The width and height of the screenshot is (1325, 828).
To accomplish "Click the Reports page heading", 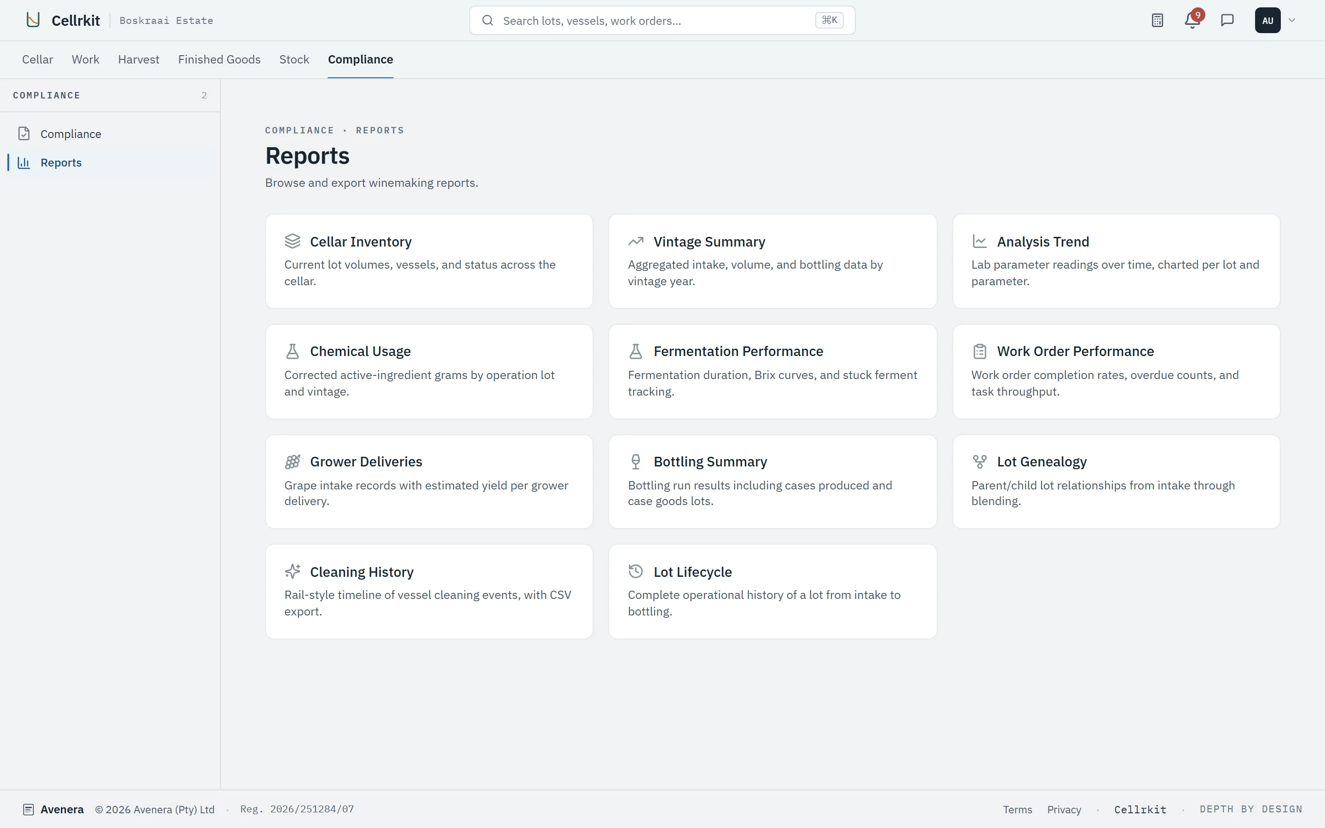I will coord(307,155).
